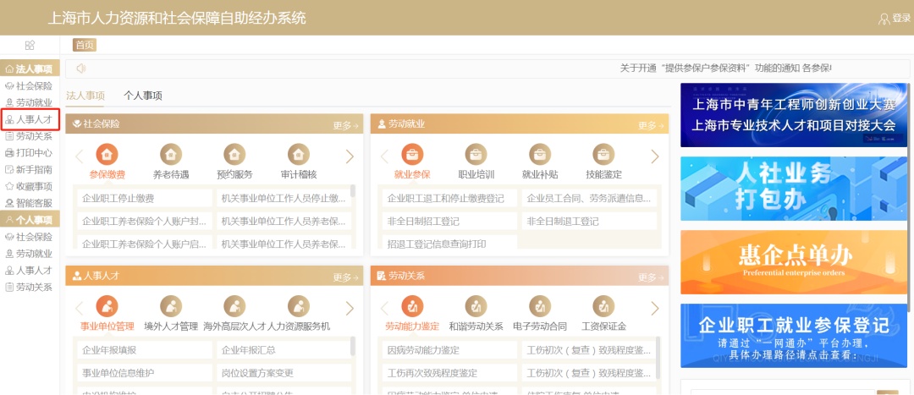Open the 惠企点单办 banner
This screenshot has height=395, width=914.
tap(793, 261)
